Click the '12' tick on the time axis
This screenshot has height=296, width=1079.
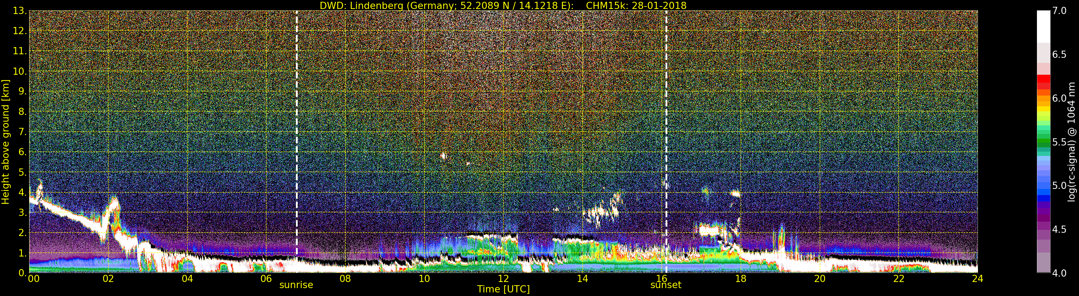pyautogui.click(x=503, y=278)
